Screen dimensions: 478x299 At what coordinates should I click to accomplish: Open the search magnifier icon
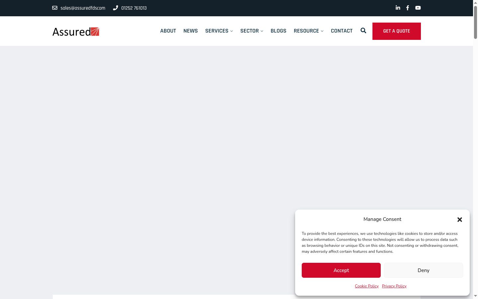tap(363, 31)
